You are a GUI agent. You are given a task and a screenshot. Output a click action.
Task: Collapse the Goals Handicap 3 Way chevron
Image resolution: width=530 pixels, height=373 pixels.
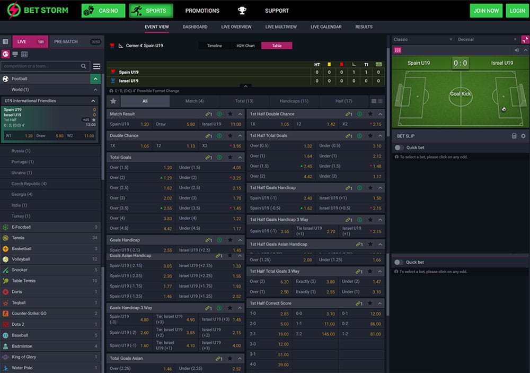(x=240, y=308)
